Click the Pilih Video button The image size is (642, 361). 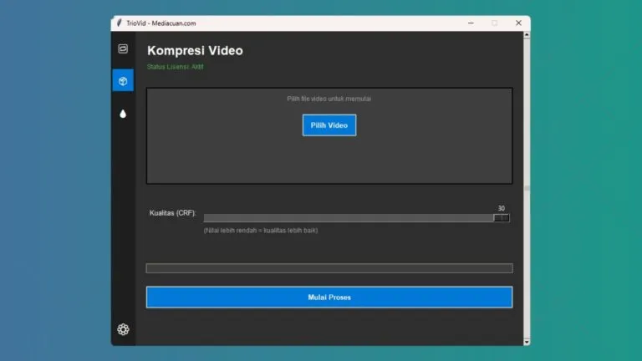tap(329, 125)
